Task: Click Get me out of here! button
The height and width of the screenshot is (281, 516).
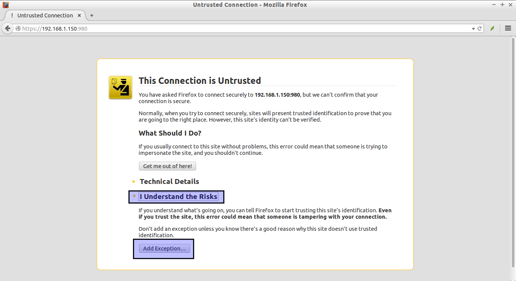Action: (x=167, y=166)
